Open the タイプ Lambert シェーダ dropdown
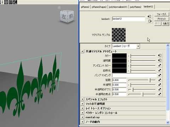 (x=126, y=46)
